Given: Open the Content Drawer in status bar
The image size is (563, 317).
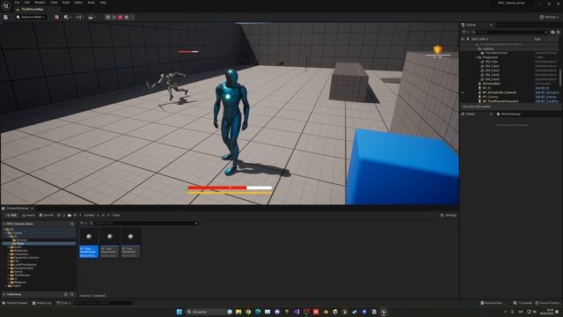Looking at the screenshot, I should 15,303.
